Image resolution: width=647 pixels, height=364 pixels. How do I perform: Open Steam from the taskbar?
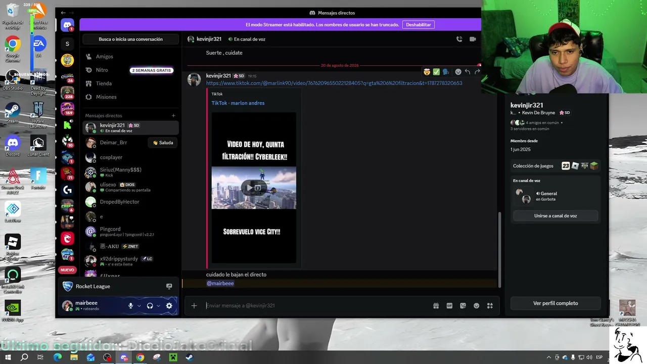click(x=189, y=357)
